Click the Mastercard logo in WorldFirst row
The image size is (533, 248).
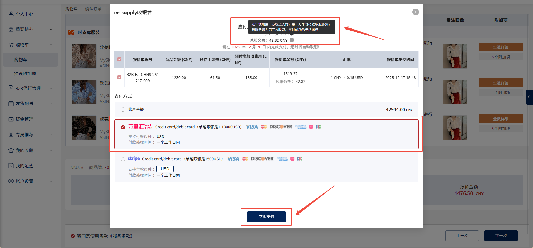(264, 127)
